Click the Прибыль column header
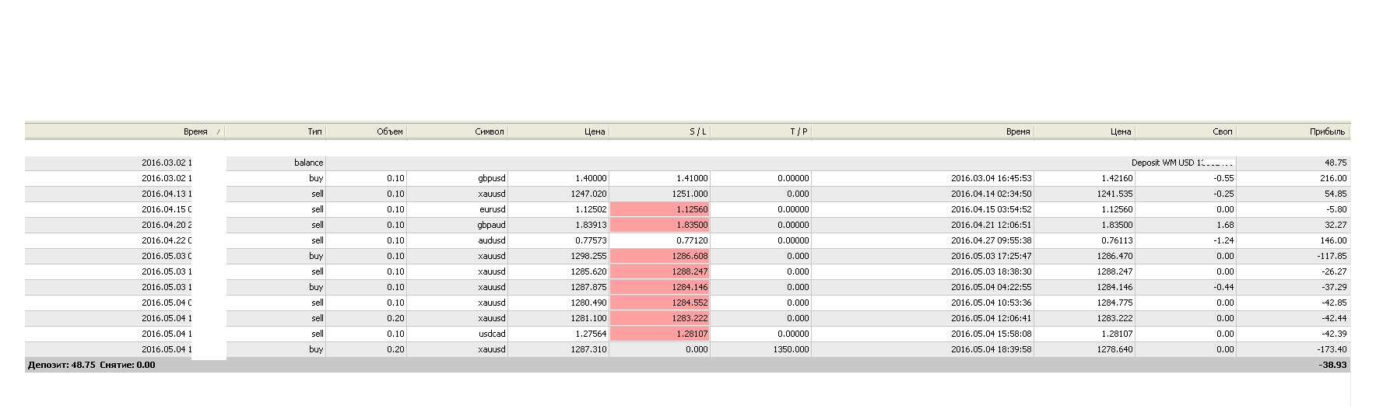1376x413 pixels. [1326, 131]
